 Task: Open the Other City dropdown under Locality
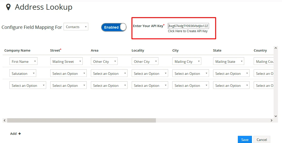(145, 62)
